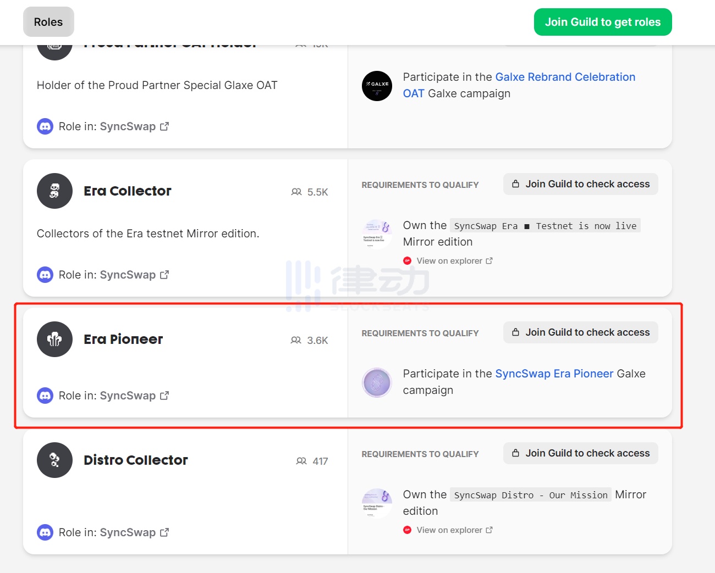715x573 pixels.
Task: Open the Galxe Rebrand Celebration OAT link
Action: (565, 77)
